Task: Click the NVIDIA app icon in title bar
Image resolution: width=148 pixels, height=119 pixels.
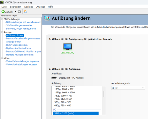Action: point(2,2)
